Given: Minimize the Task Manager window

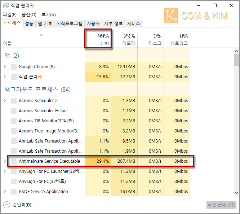Looking at the screenshot, I should coord(199,5).
